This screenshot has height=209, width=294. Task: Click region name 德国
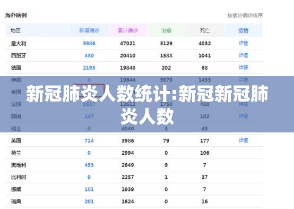pos(16,68)
